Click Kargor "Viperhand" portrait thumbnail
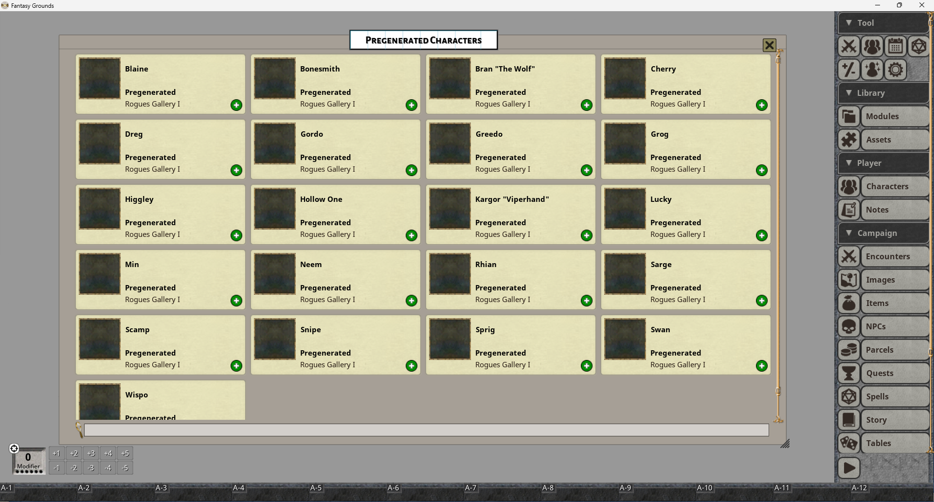Screen dimensions: 934x502 point(450,209)
